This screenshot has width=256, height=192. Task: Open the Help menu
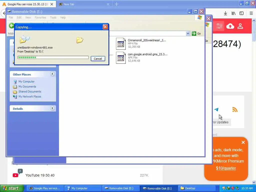(63, 17)
